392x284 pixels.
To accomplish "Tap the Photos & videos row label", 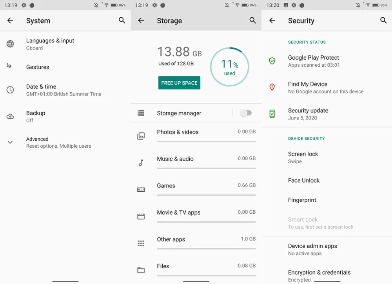I will coord(178,132).
